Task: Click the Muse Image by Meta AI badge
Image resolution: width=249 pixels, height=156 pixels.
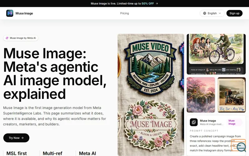Action: [21, 38]
